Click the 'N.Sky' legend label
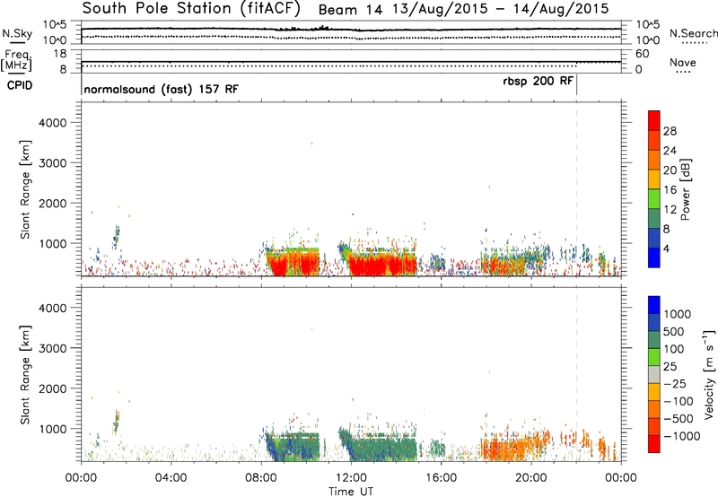718x497 pixels. (17, 33)
